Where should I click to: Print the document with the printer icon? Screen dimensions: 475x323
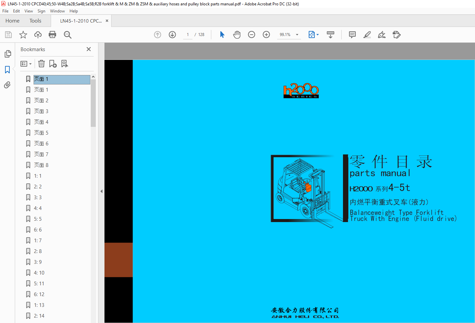point(52,35)
